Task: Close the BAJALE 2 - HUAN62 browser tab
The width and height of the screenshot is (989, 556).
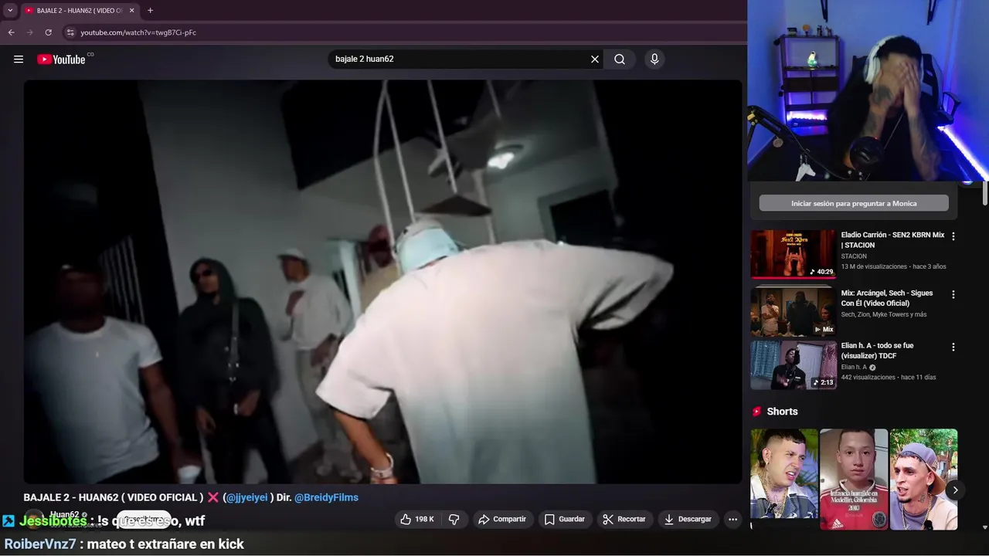Action: [131, 11]
